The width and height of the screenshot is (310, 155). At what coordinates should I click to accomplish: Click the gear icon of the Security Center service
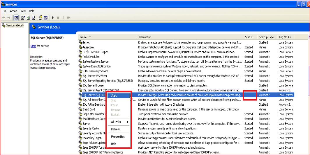(x=80, y=128)
